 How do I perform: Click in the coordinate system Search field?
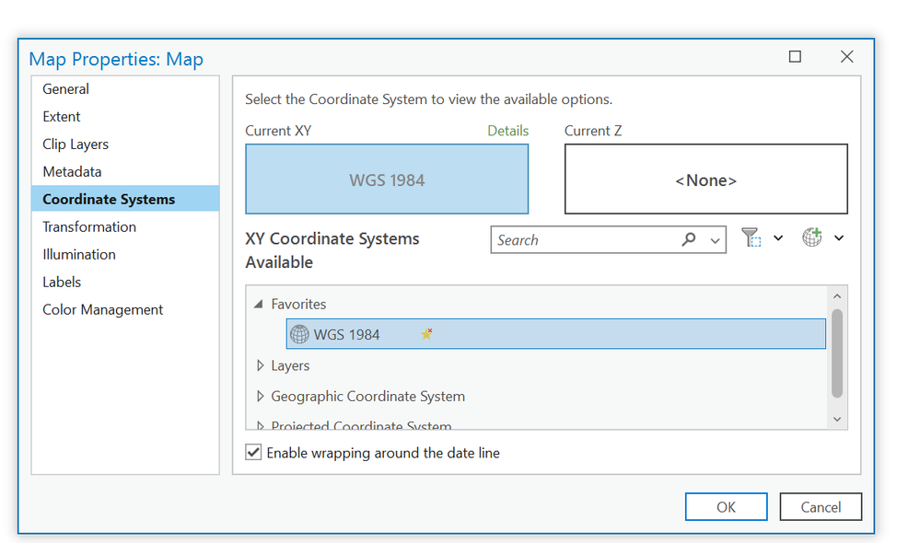(585, 240)
